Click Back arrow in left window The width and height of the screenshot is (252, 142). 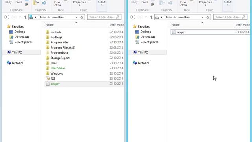[7, 17]
